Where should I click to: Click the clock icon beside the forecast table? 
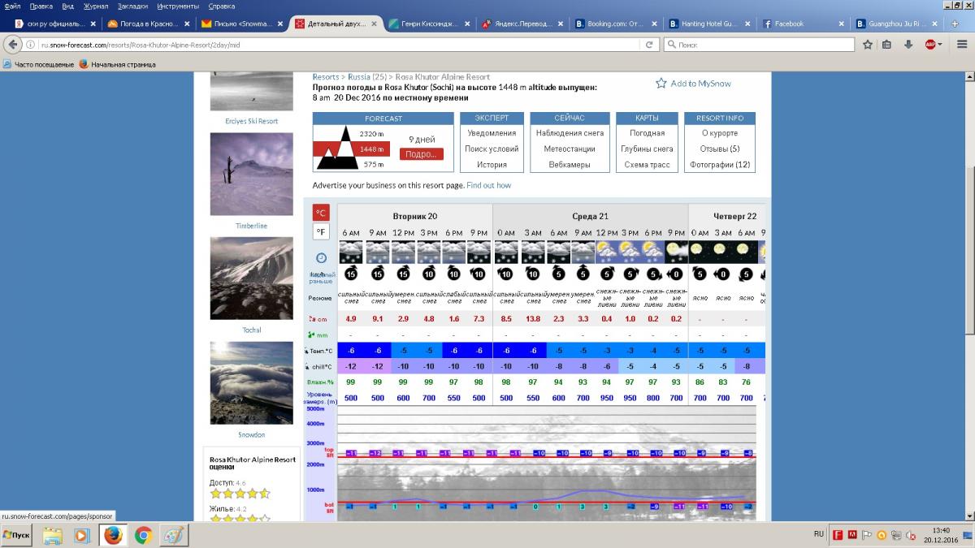tap(321, 257)
